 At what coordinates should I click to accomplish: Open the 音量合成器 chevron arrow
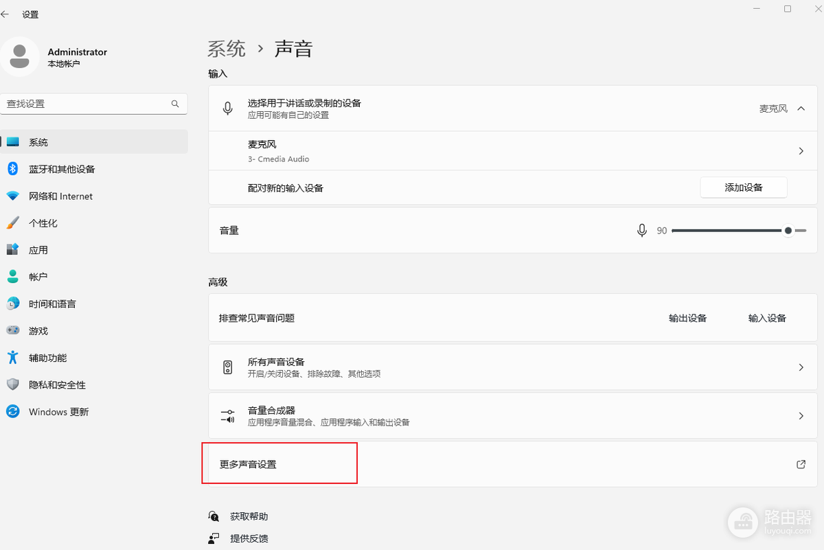point(801,415)
